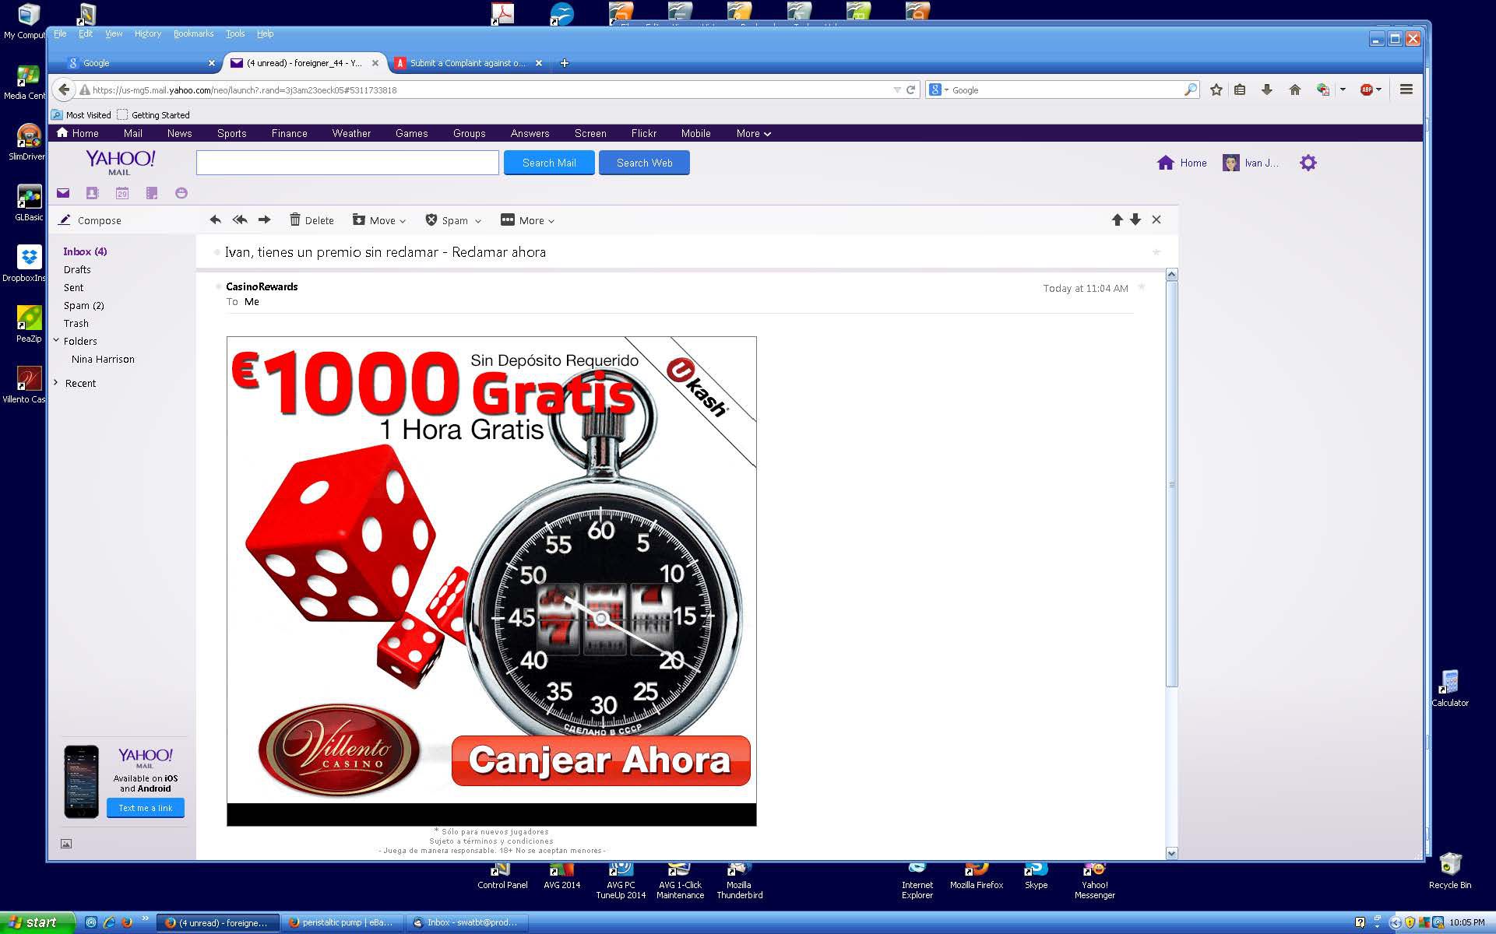Toggle unread dot beside CasinoRewards sender
Viewport: 1496px width, 934px height.
[218, 286]
